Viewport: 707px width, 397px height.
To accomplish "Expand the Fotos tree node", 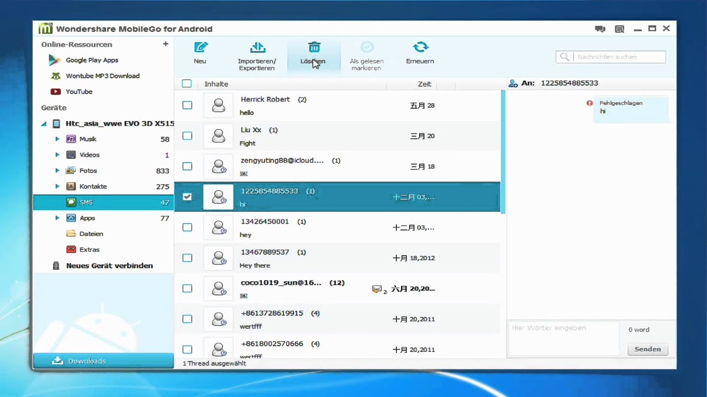I will point(57,171).
